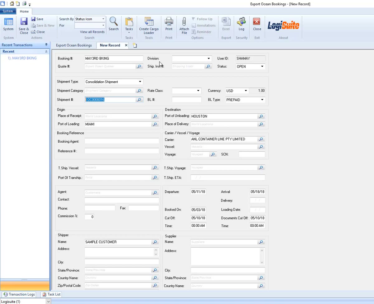Click the SCN field
This screenshot has width=374, height=304.
[252, 154]
